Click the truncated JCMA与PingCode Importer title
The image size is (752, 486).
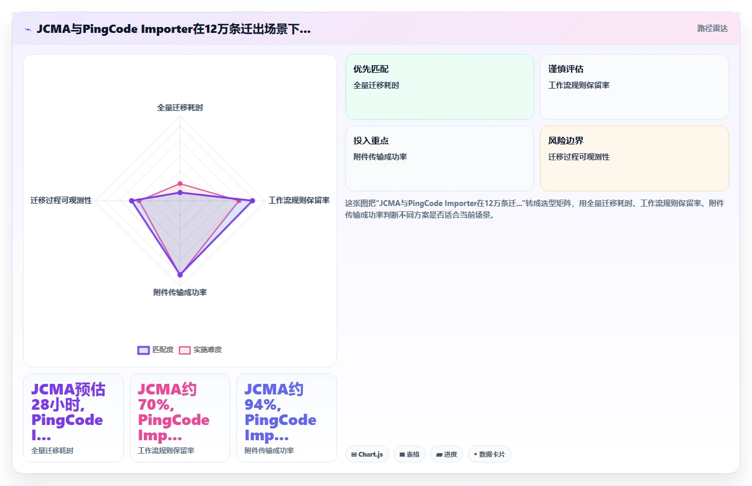pos(174,29)
